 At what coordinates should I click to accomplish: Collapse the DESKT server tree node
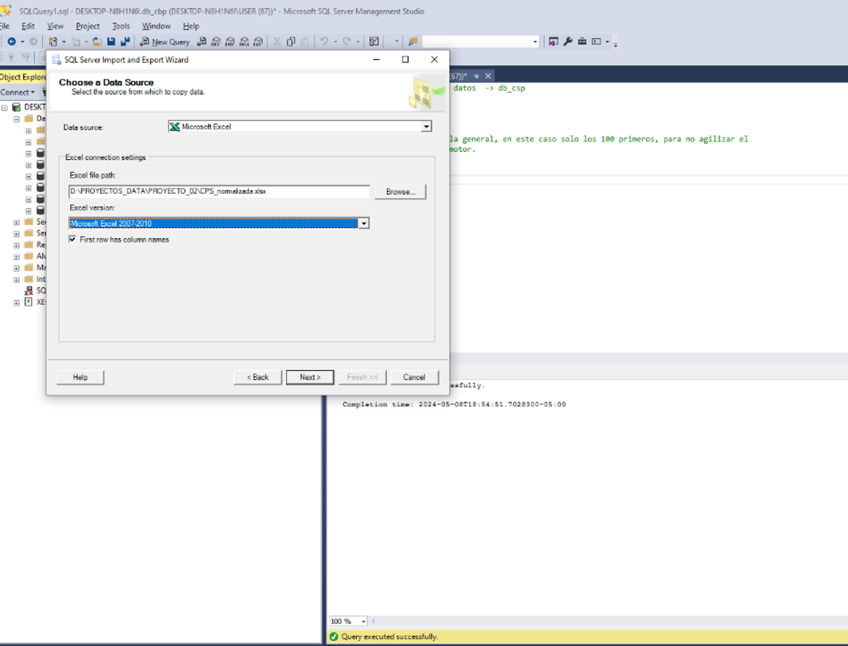pos(5,108)
